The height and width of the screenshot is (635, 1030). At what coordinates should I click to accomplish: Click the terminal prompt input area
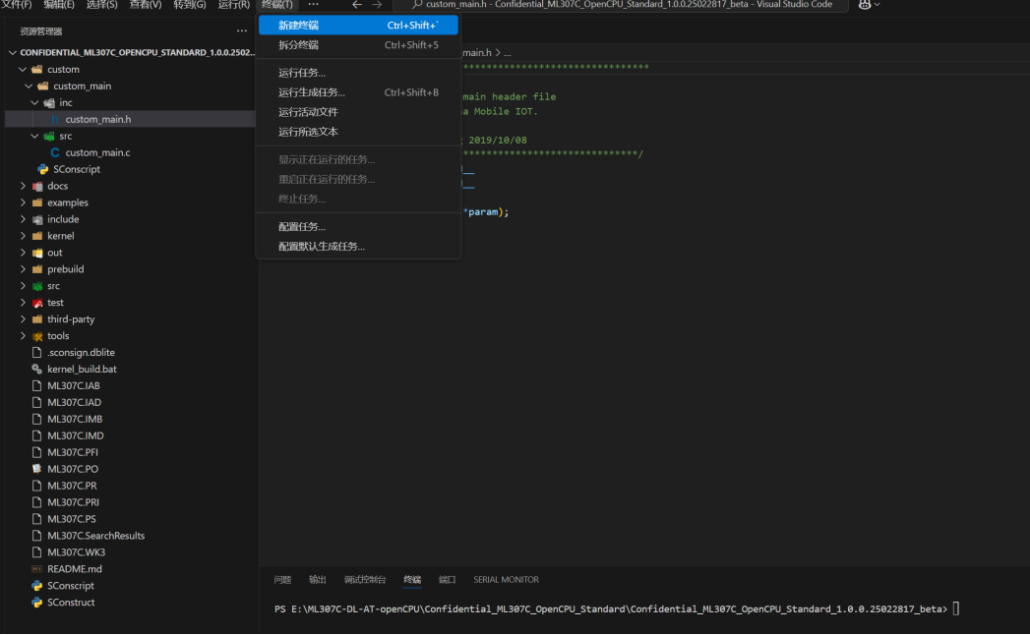point(956,608)
